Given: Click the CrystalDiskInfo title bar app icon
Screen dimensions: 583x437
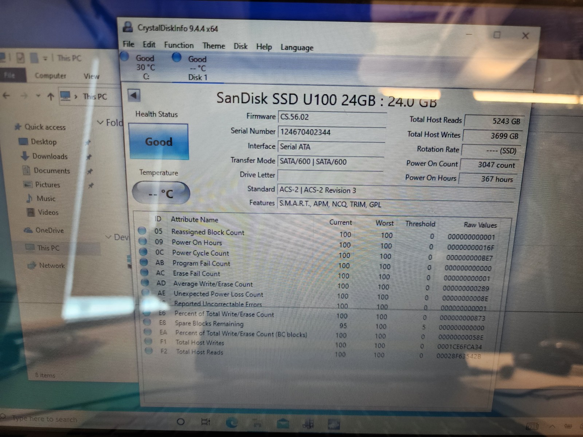Looking at the screenshot, I should pyautogui.click(x=128, y=27).
